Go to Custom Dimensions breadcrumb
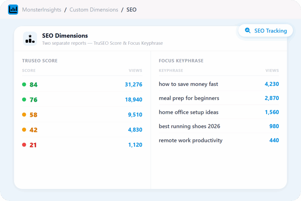Viewport: 301px width, 201px height. pyautogui.click(x=94, y=10)
